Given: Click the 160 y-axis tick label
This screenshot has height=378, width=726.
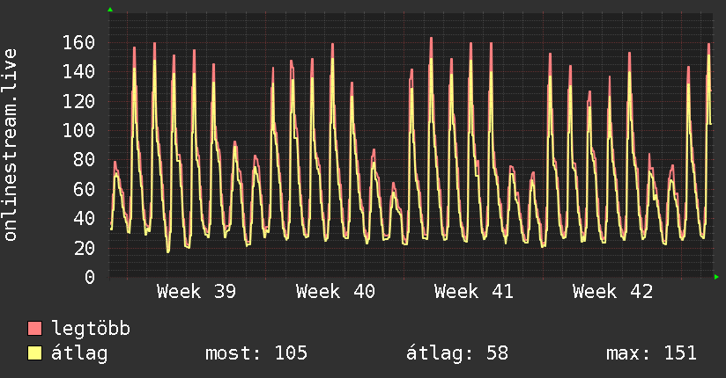Looking at the screenshot, I should (78, 42).
